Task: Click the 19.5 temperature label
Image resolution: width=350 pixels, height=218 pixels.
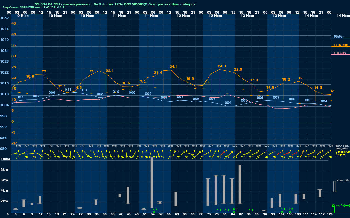Action: point(30,77)
